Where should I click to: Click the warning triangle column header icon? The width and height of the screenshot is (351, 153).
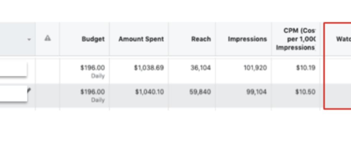pos(47,38)
